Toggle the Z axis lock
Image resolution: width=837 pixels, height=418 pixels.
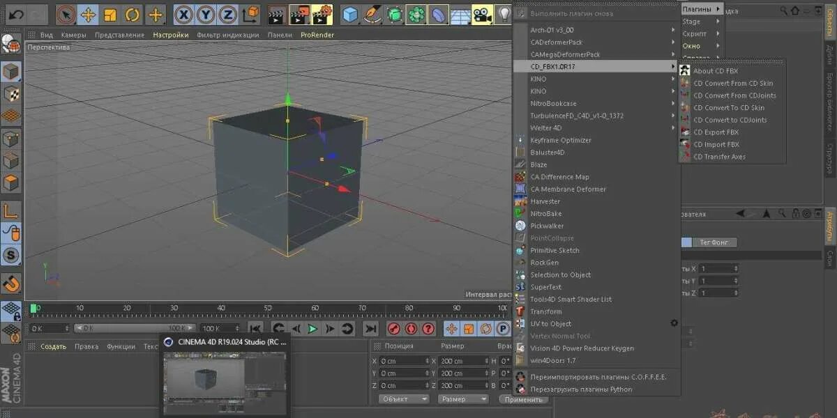click(x=229, y=14)
